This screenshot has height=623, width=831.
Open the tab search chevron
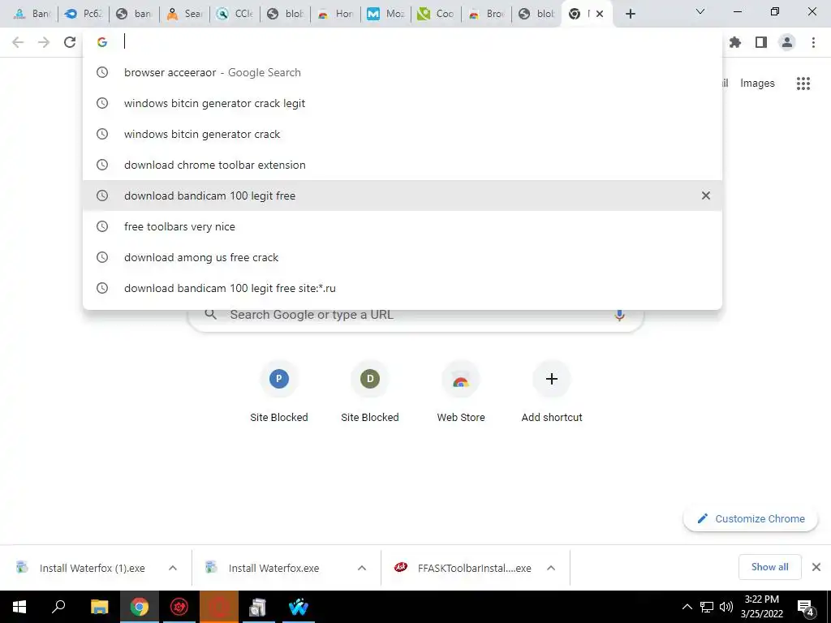[700, 11]
